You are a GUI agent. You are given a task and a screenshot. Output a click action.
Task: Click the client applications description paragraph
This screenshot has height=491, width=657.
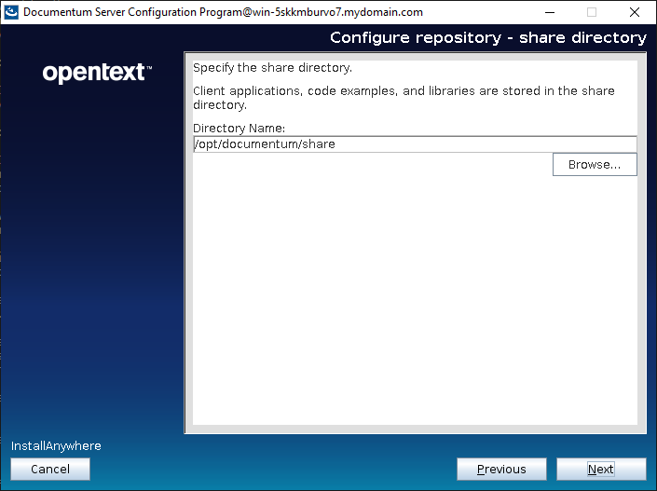tap(403, 98)
